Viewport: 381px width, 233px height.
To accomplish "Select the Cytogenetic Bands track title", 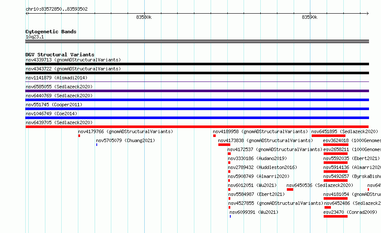I will coord(51,32).
